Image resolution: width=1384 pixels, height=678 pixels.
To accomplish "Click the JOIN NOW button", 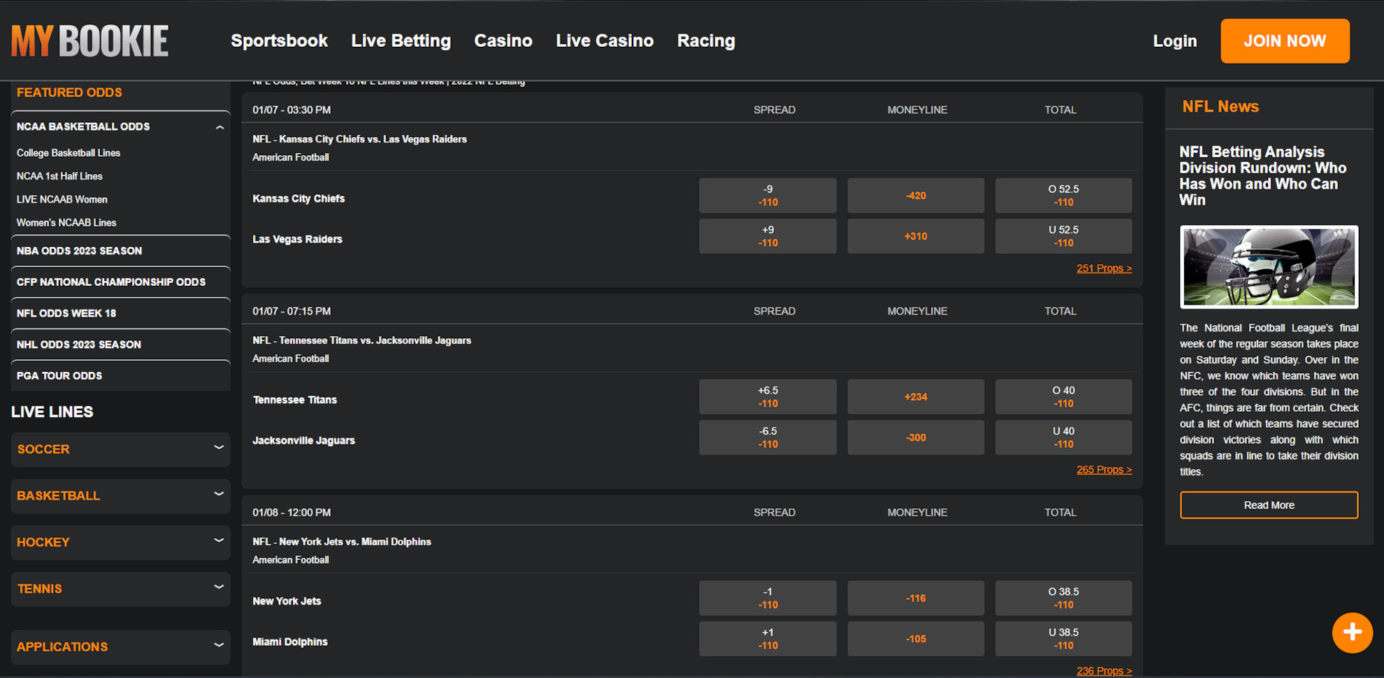I will point(1285,41).
